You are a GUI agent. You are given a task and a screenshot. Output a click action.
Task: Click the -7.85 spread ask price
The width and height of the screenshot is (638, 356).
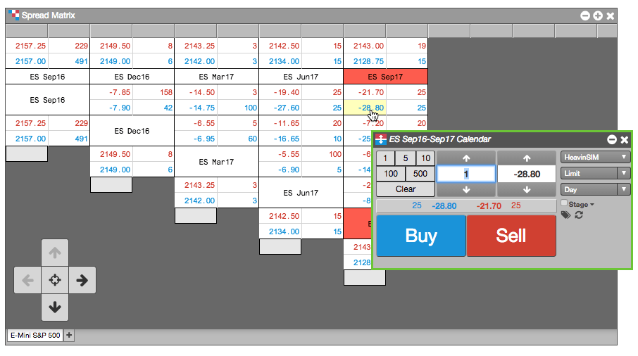tap(111, 92)
